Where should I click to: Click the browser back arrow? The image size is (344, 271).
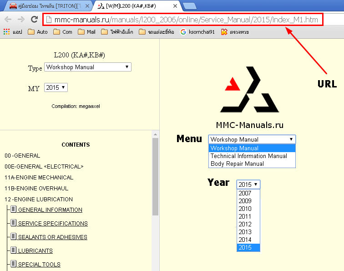tap(8, 20)
